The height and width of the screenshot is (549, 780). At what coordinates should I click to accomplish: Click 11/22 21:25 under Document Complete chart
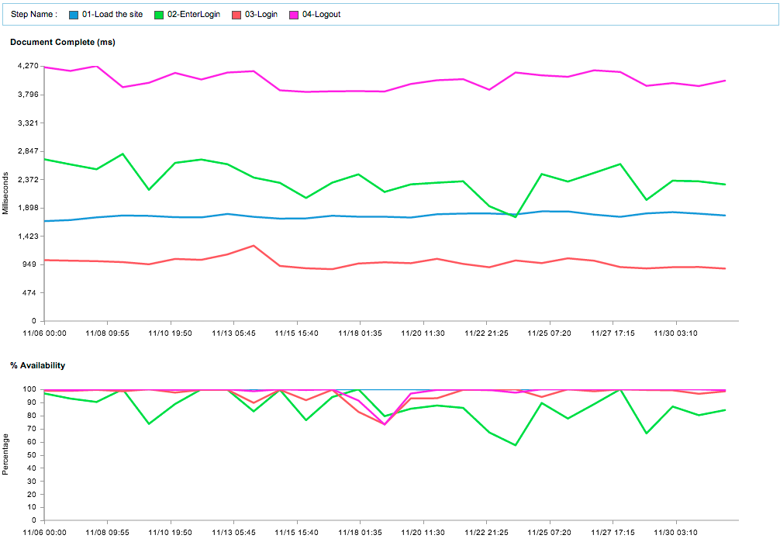[486, 333]
